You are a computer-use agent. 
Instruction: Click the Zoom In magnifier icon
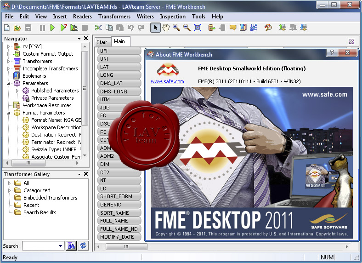click(176, 28)
